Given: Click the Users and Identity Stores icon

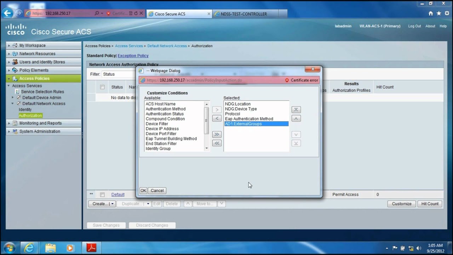Looking at the screenshot, I should pyautogui.click(x=15, y=62).
